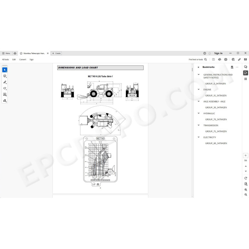Click the zoom in icon
This screenshot has width=249, height=249.
(x=246, y=190)
